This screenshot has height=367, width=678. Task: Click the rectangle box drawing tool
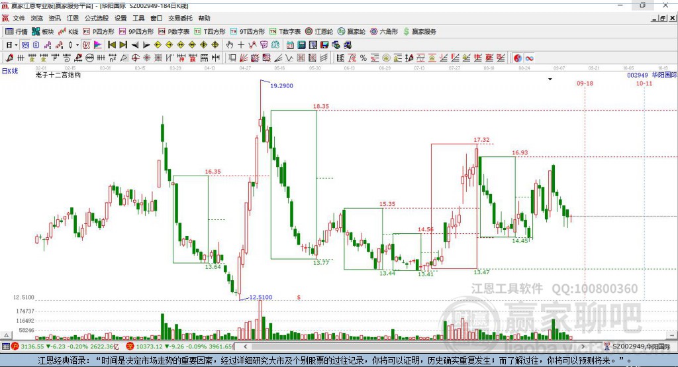click(x=232, y=58)
